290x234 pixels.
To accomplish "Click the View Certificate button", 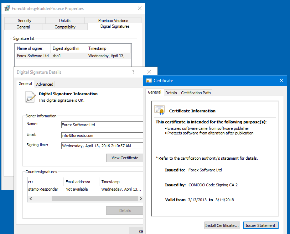I will [124, 158].
